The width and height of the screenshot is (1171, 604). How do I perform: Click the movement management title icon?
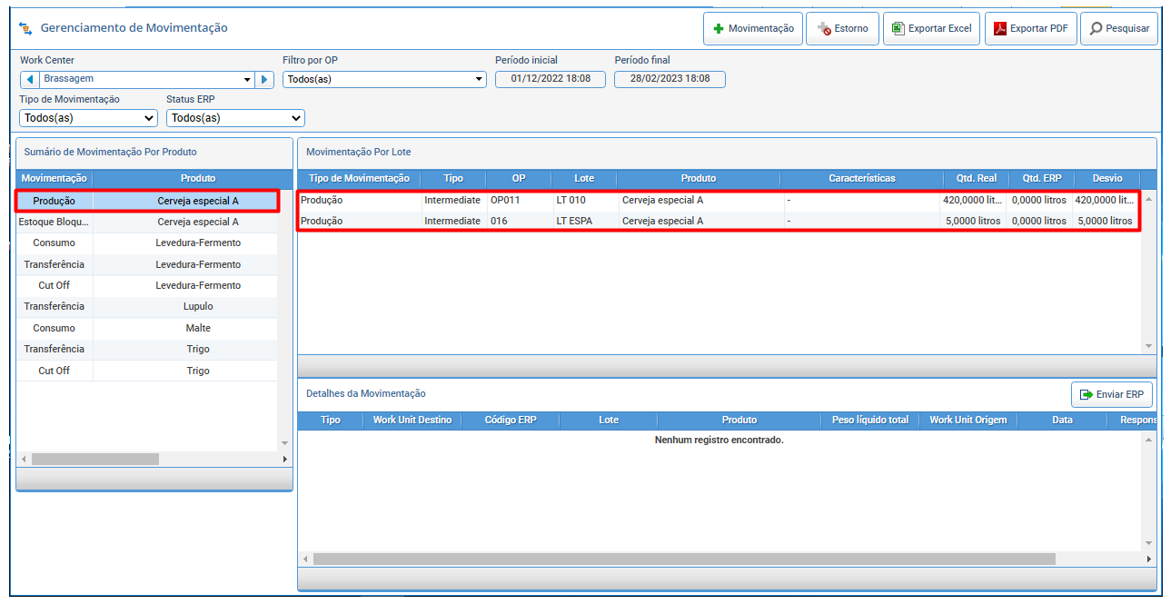pyautogui.click(x=25, y=28)
